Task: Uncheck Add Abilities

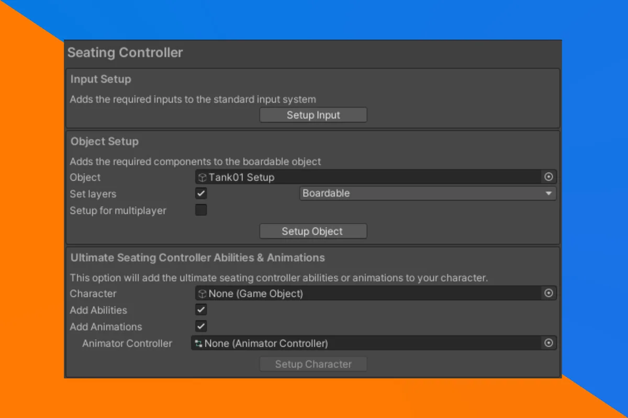Action: coord(201,309)
